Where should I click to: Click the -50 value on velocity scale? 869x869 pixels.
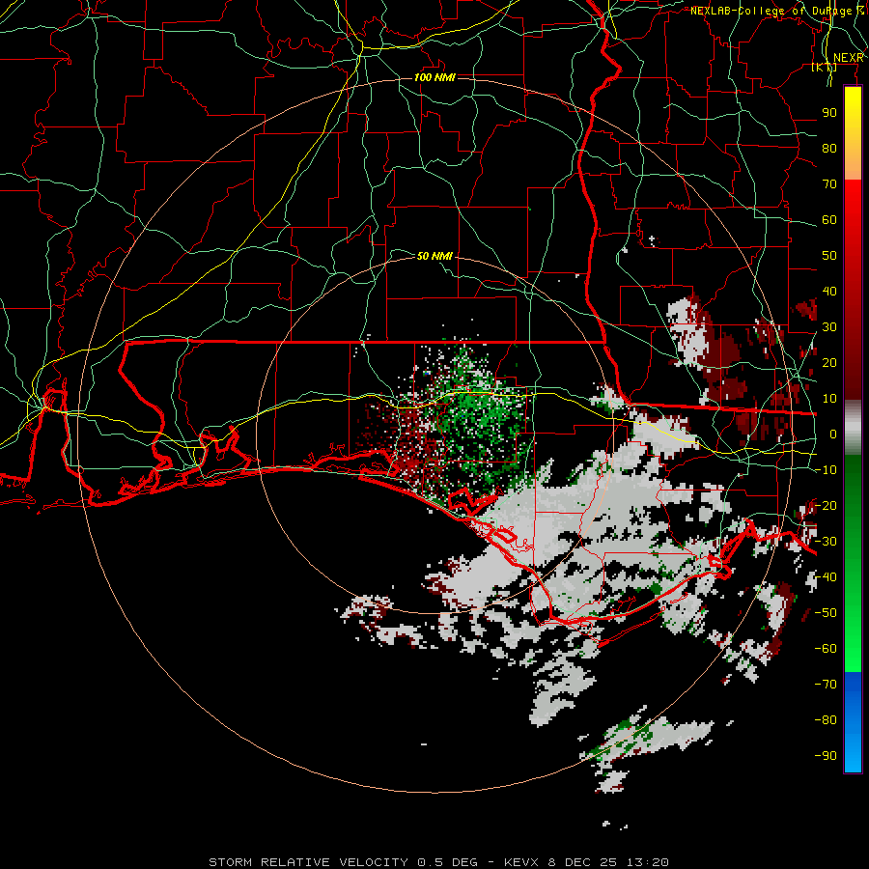pos(826,613)
